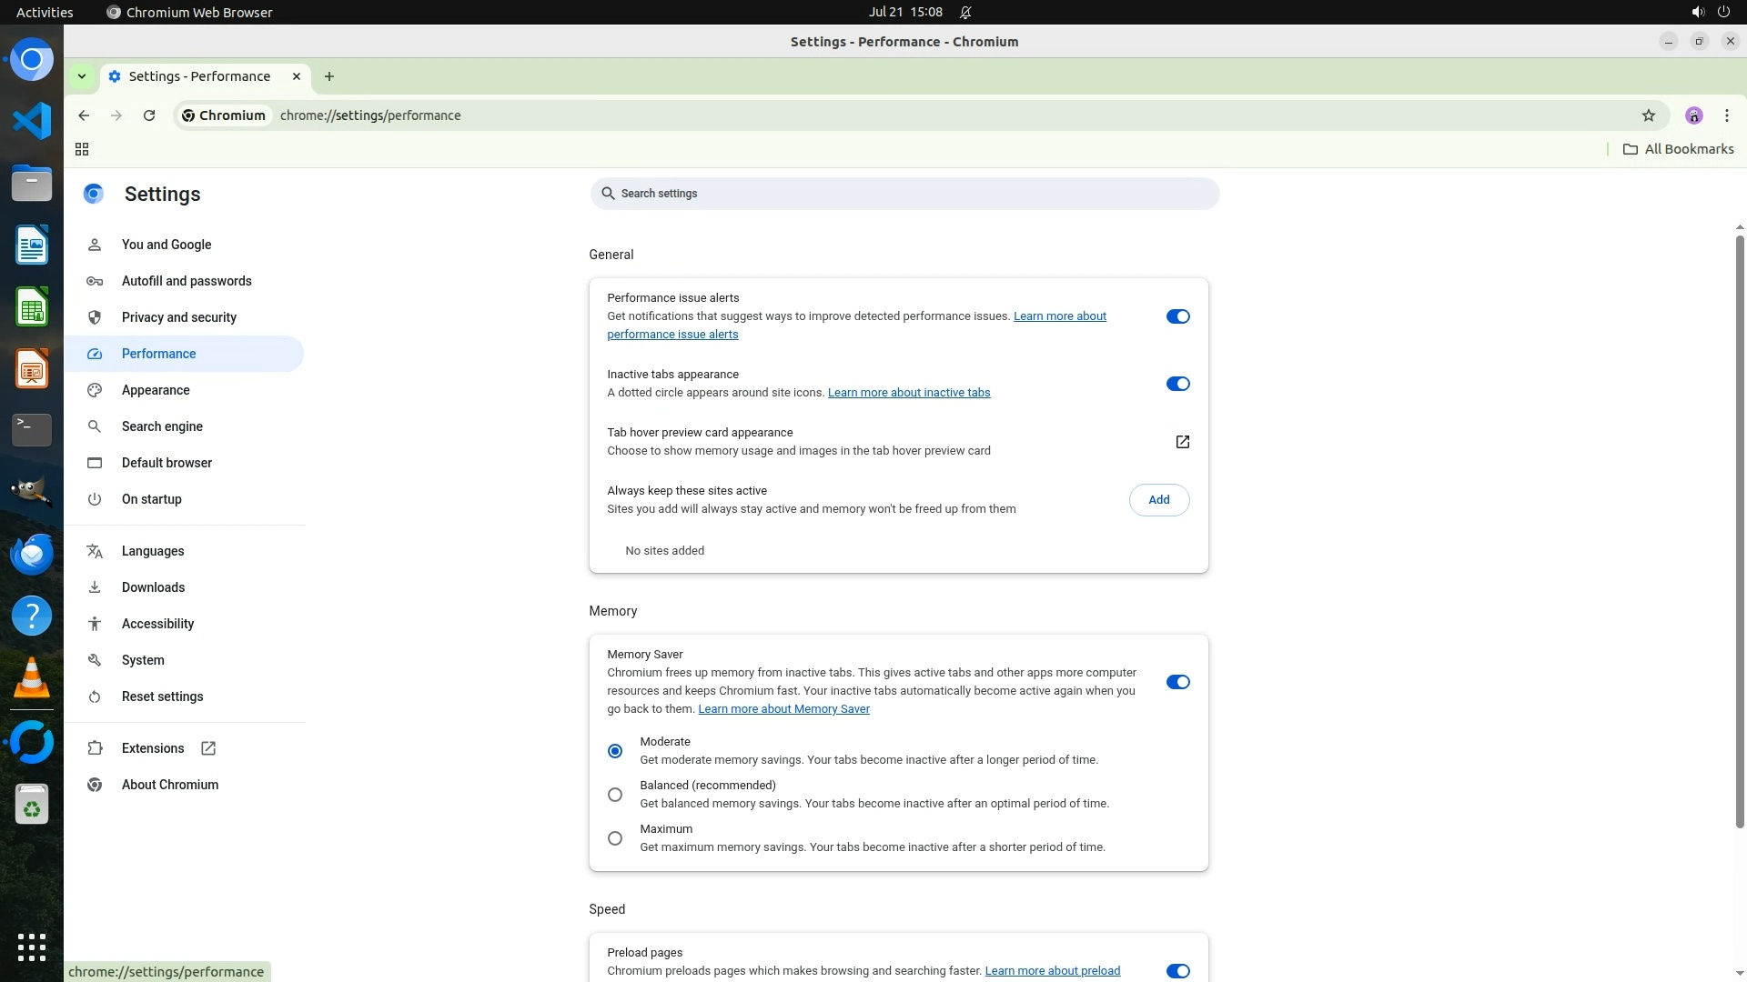Open Tab hover preview card appearance link icon
1747x982 pixels.
[1182, 442]
